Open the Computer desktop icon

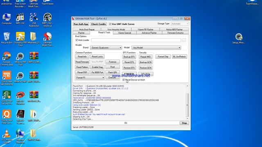[7, 18]
